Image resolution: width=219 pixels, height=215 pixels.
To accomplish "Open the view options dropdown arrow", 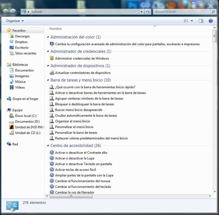I will point(192,21).
